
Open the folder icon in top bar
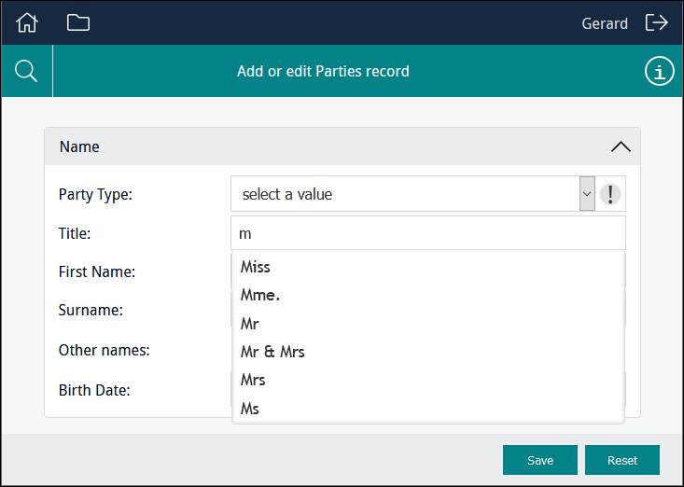point(78,23)
